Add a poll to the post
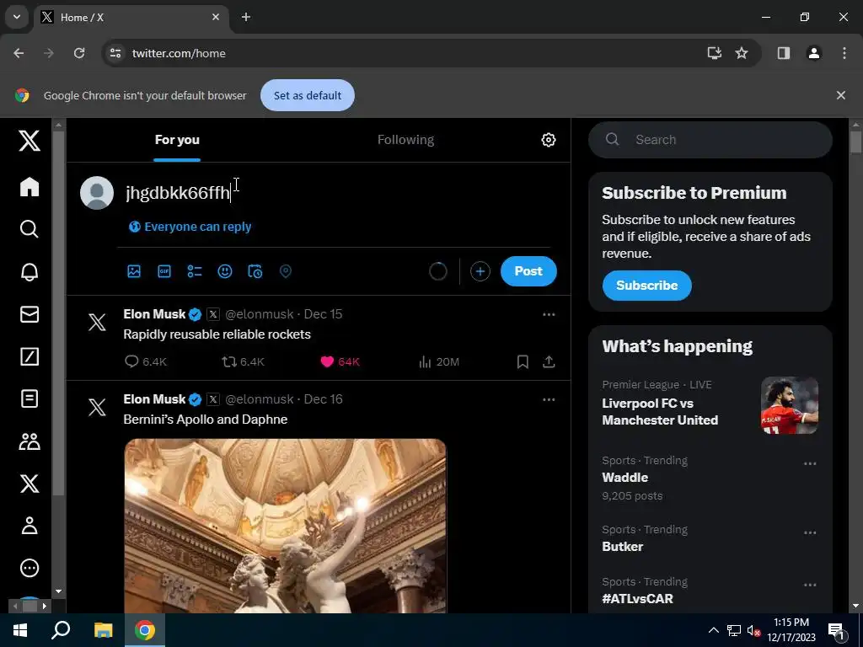 195,271
